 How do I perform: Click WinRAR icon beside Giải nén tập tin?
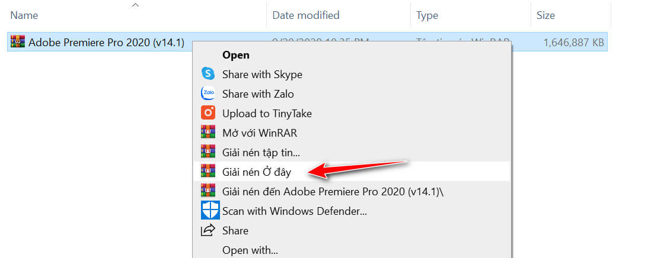[x=208, y=152]
